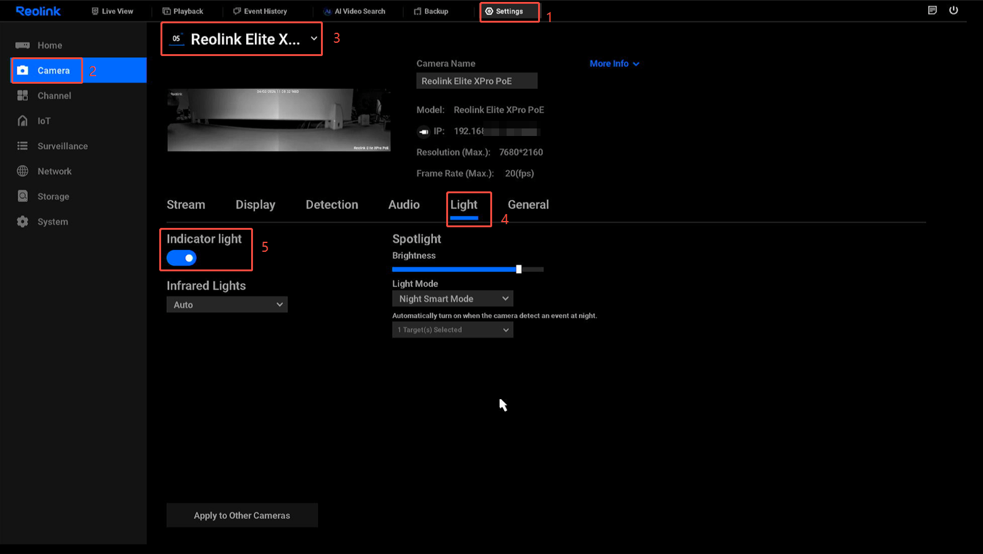983x554 pixels.
Task: Open the Channel grid icon in sidebar
Action: tap(23, 96)
